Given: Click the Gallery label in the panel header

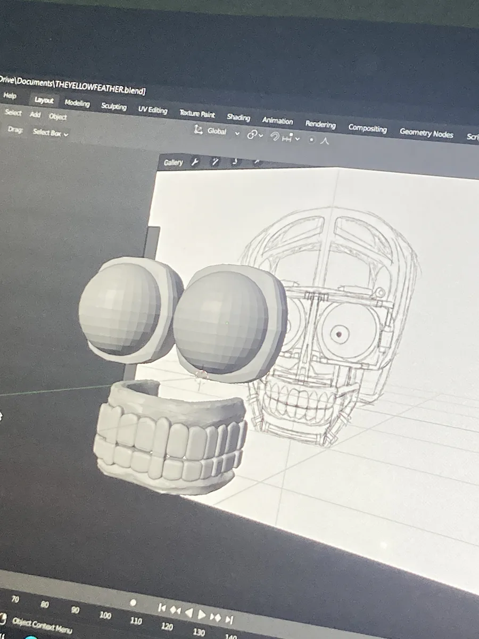Looking at the screenshot, I should [174, 162].
